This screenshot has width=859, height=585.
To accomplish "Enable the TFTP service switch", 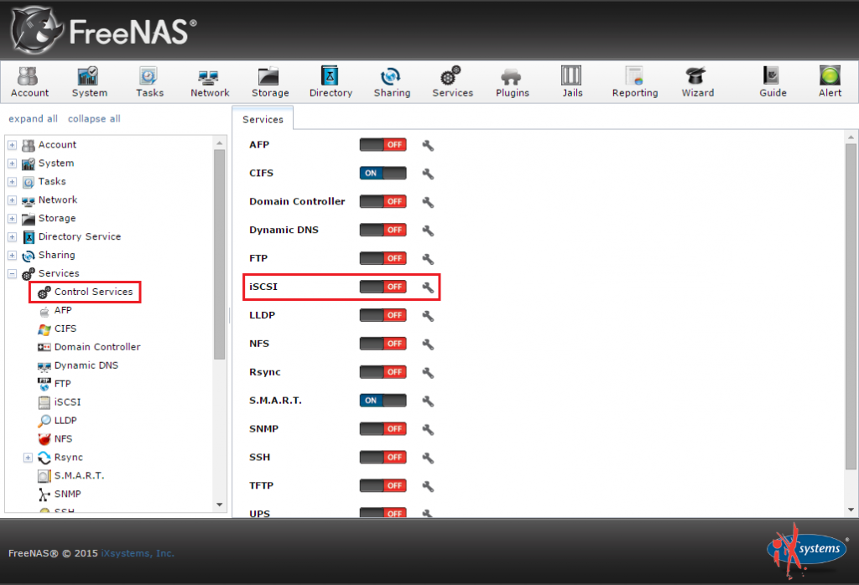I will [x=383, y=486].
